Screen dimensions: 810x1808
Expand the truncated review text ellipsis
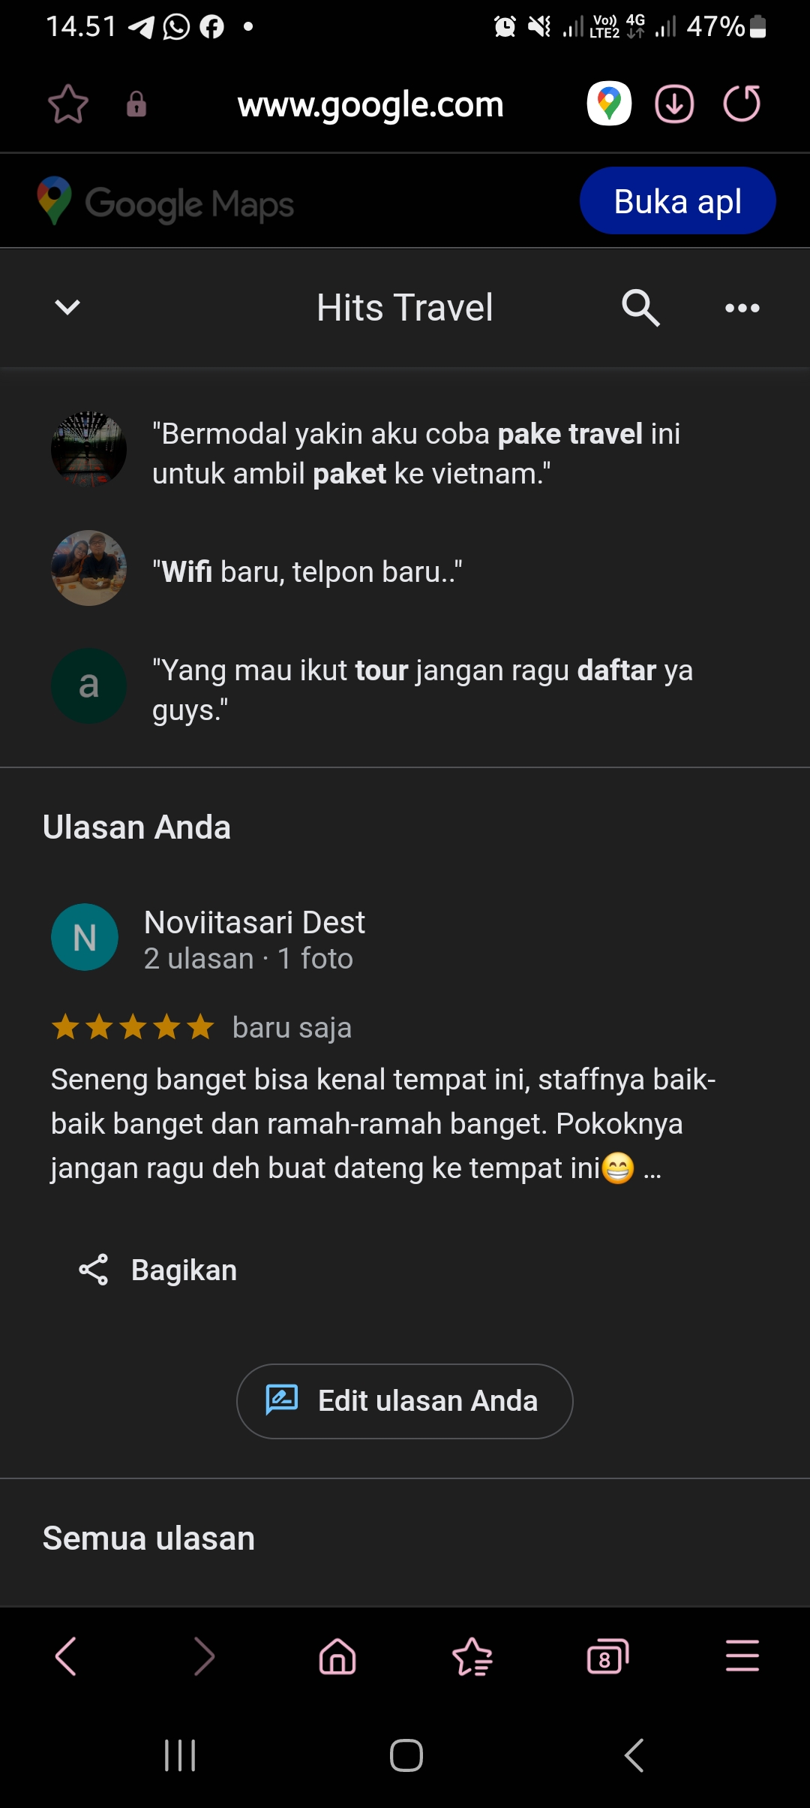click(x=652, y=1170)
